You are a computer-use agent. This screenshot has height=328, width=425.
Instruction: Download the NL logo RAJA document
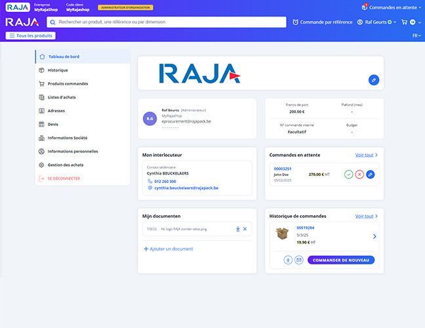pyautogui.click(x=237, y=229)
